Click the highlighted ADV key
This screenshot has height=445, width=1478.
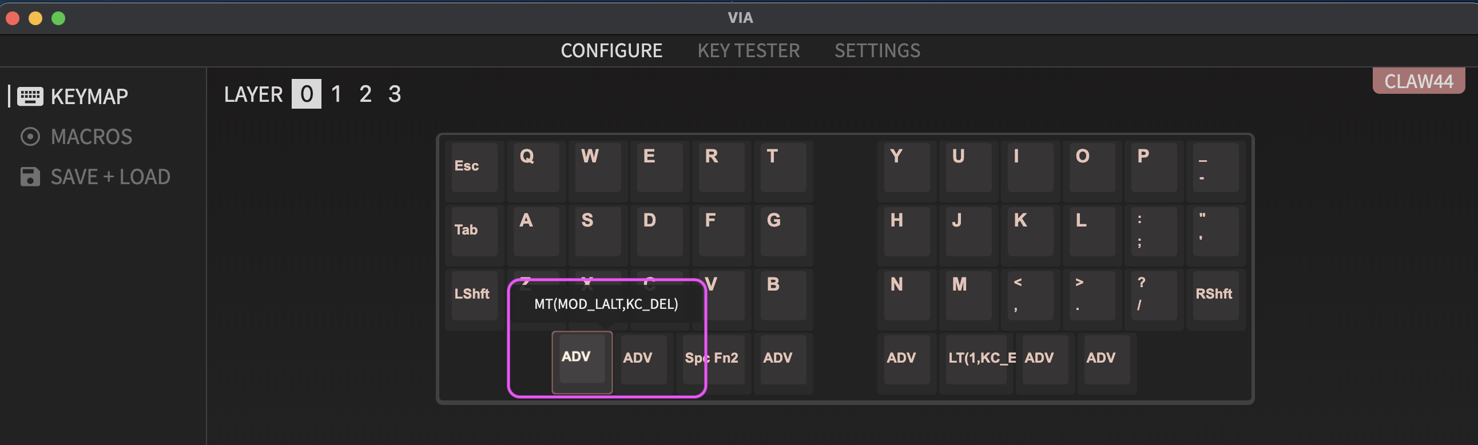coord(581,359)
